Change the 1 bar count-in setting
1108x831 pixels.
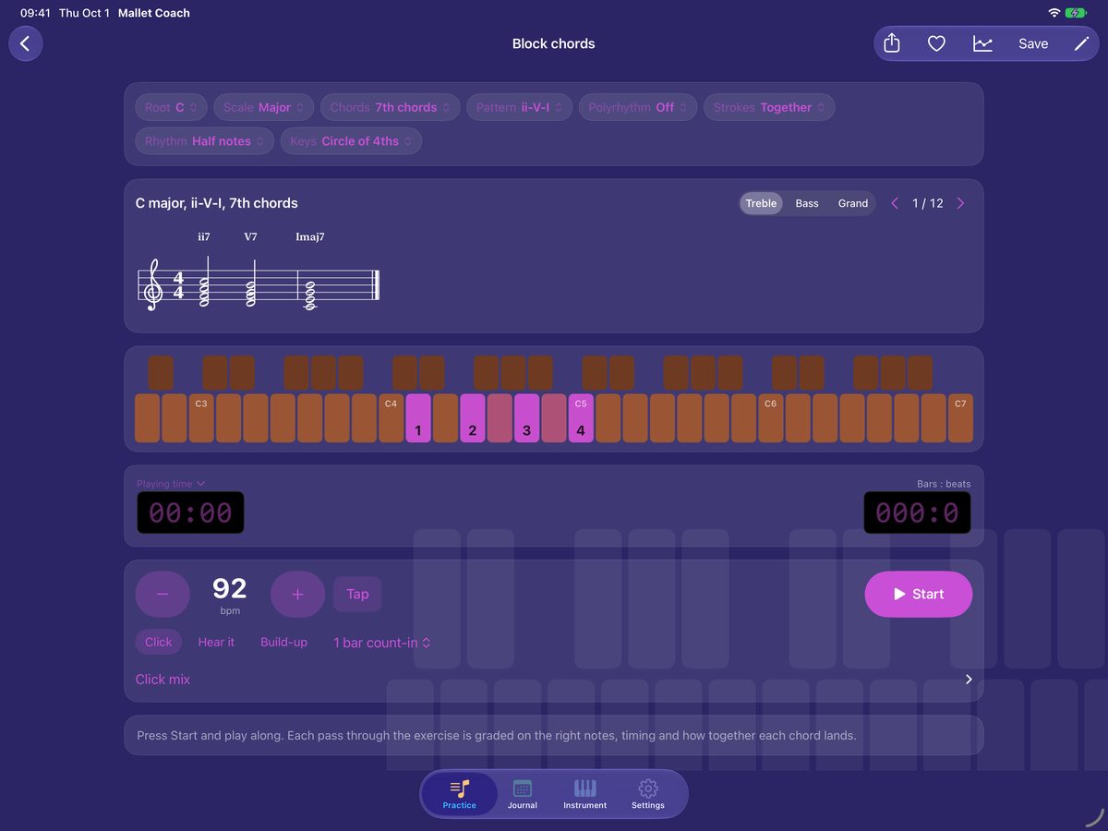pos(382,643)
